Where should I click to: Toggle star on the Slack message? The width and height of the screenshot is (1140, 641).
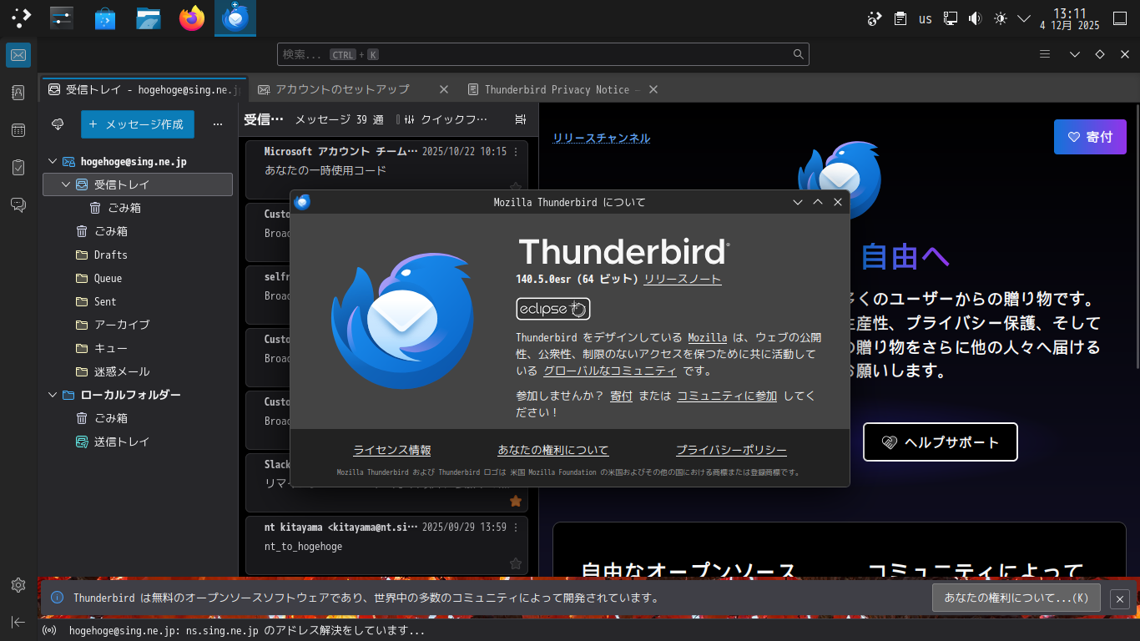point(516,501)
